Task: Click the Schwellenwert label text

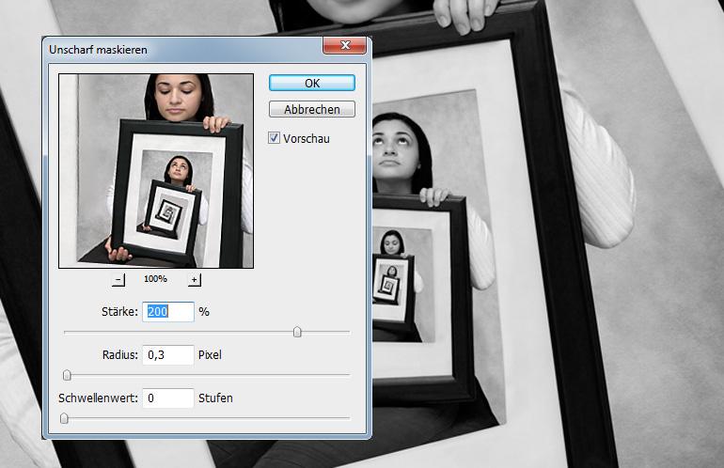Action: click(x=98, y=398)
